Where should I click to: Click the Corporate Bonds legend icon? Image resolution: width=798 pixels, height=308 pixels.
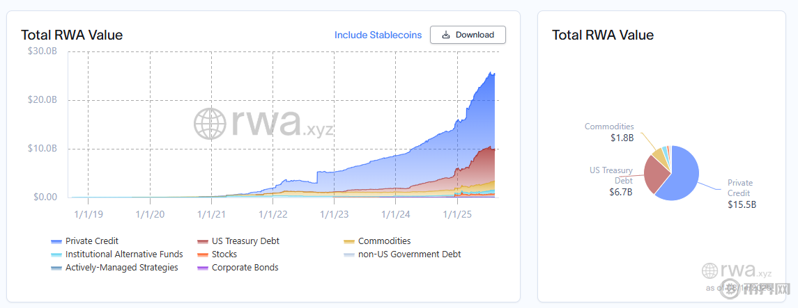(204, 268)
